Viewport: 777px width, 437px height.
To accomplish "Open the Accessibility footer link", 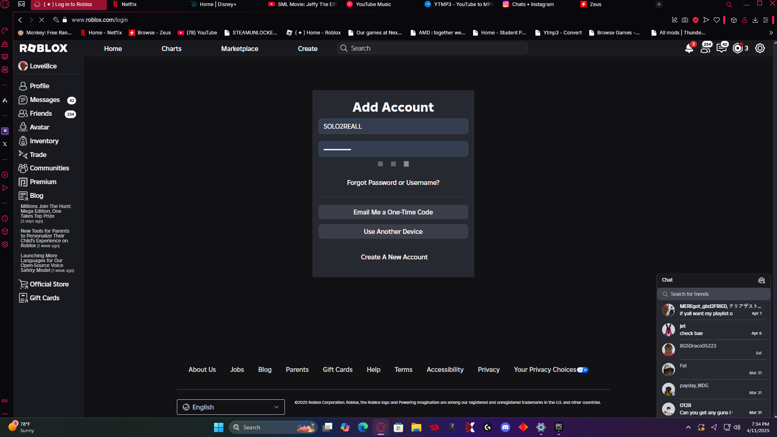I will 445,369.
